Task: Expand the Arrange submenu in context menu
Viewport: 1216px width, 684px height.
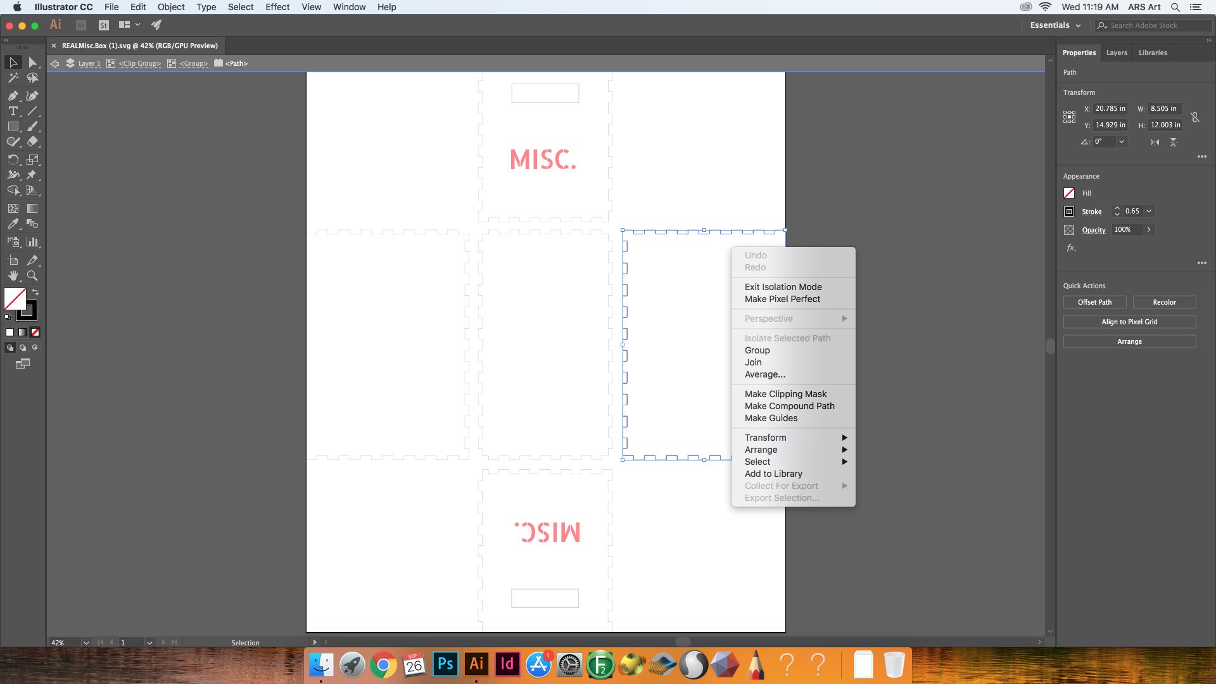Action: coord(761,449)
